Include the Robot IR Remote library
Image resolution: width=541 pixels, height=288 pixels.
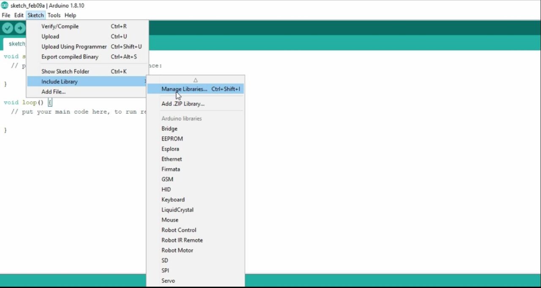(195, 240)
